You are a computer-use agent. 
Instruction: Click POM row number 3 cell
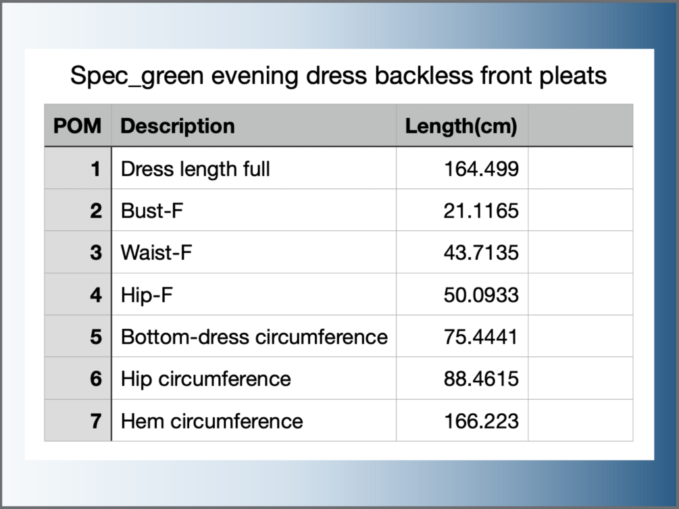coord(78,252)
